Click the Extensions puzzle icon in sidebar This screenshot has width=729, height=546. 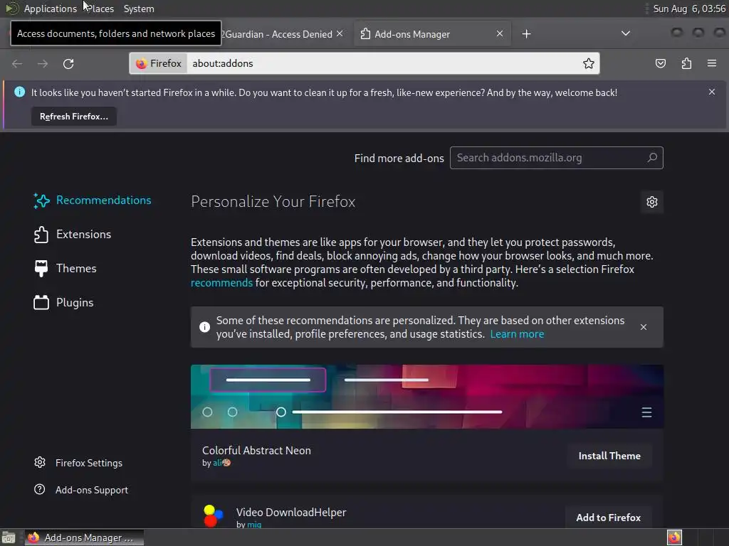click(41, 235)
